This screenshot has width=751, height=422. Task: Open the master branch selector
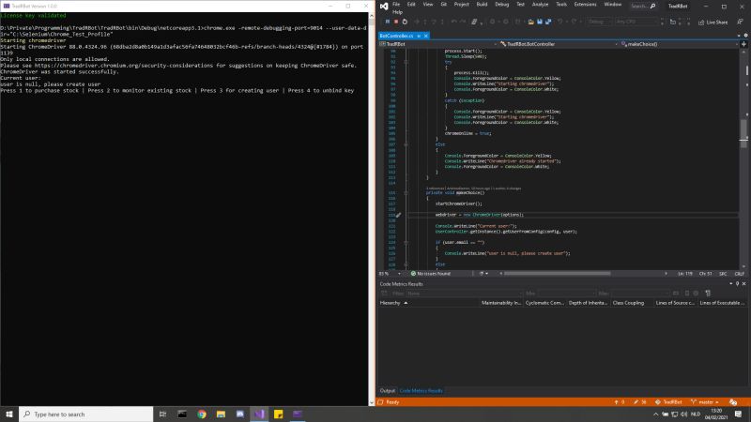pos(705,402)
